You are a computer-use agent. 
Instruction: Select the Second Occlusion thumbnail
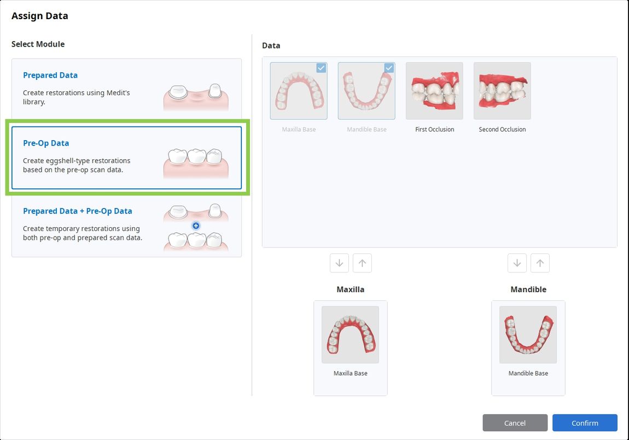[x=502, y=91]
